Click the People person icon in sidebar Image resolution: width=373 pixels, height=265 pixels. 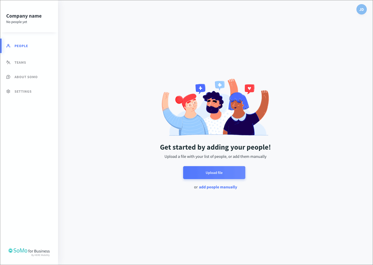pyautogui.click(x=8, y=46)
